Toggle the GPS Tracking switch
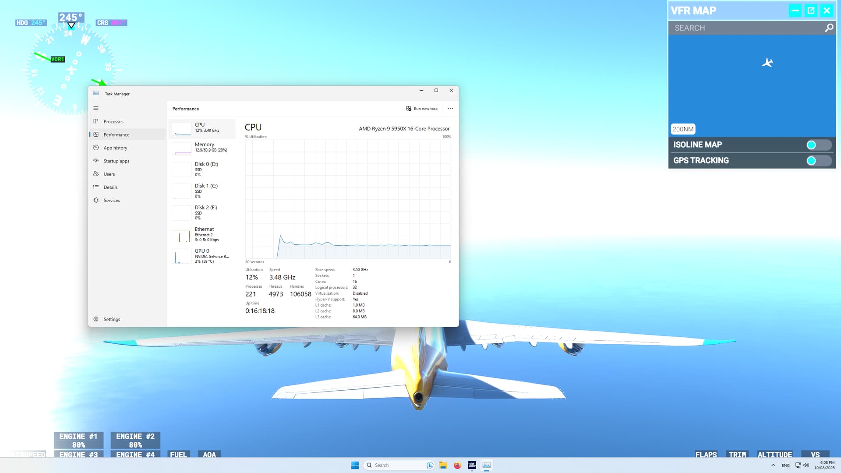This screenshot has height=473, width=841. (818, 161)
